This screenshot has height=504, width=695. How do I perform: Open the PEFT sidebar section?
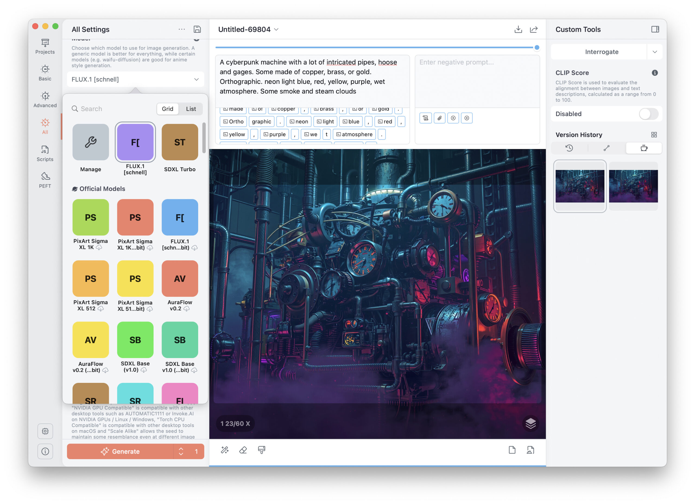pos(45,180)
